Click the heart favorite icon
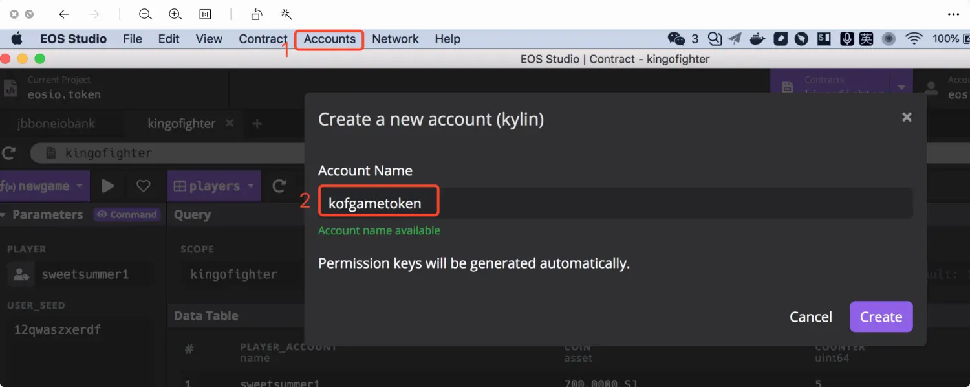The image size is (970, 387). click(x=143, y=186)
